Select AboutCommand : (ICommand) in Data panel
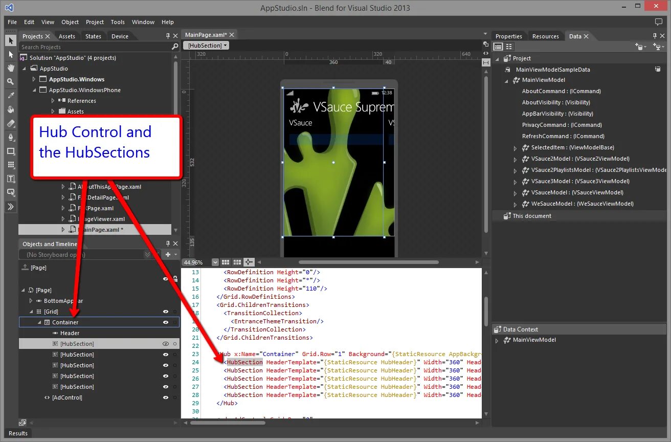The image size is (671, 442). pos(562,91)
